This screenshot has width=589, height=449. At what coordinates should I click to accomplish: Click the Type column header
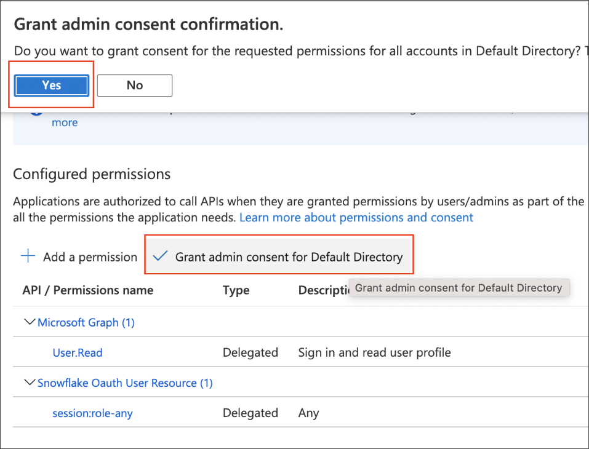click(236, 290)
